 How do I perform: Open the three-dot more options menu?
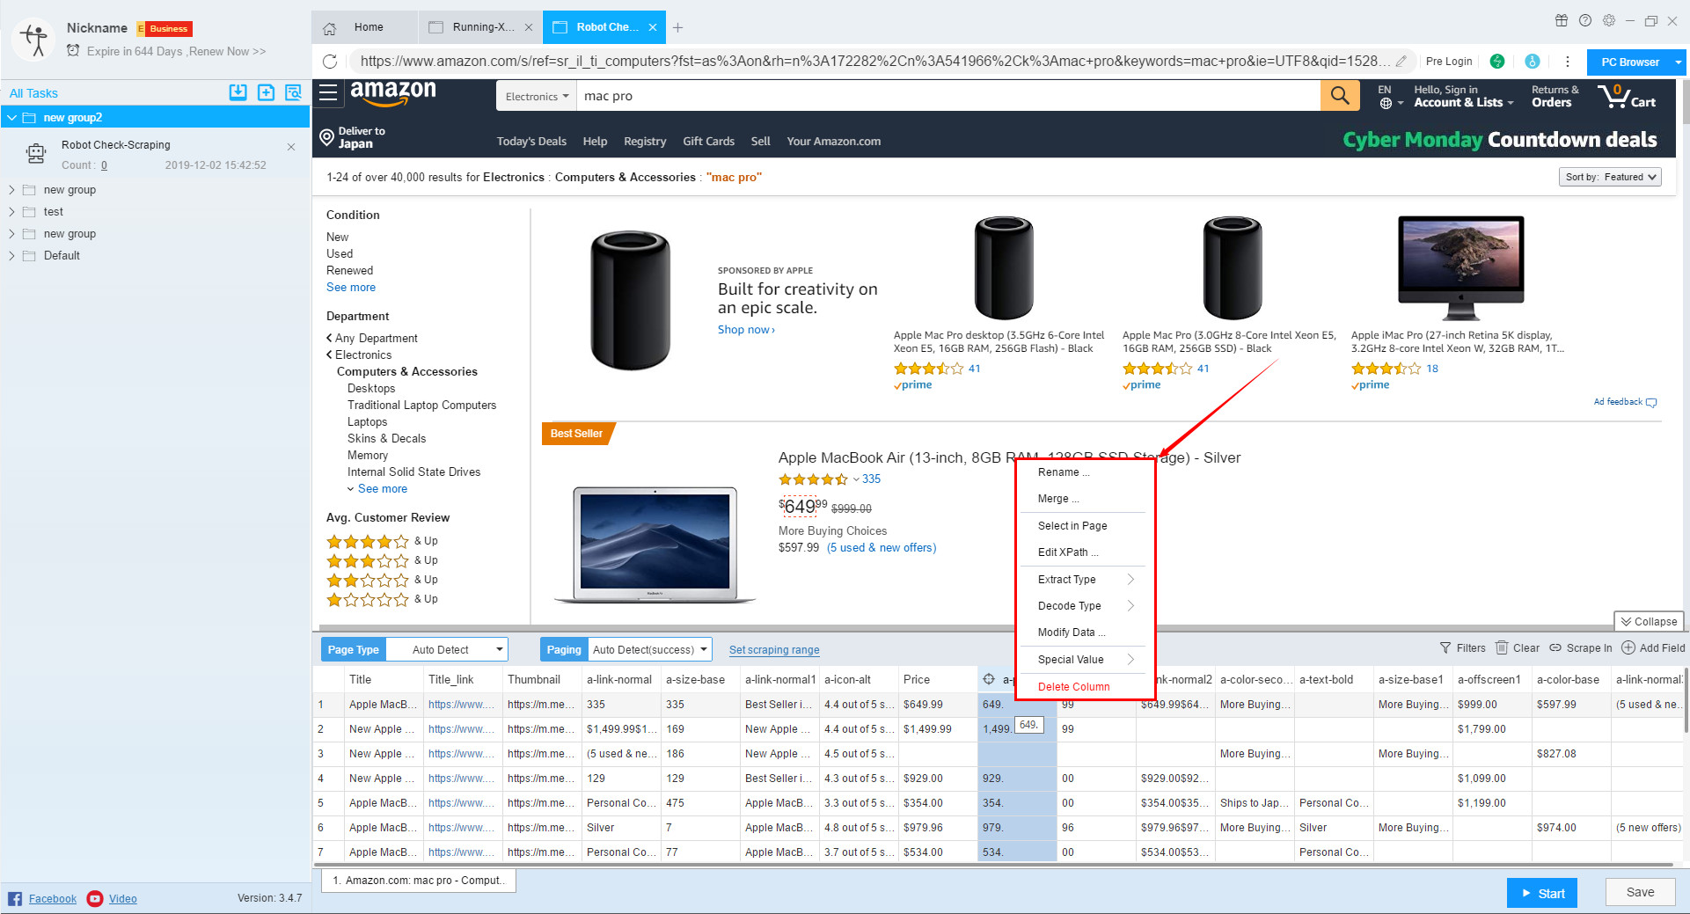click(1567, 62)
